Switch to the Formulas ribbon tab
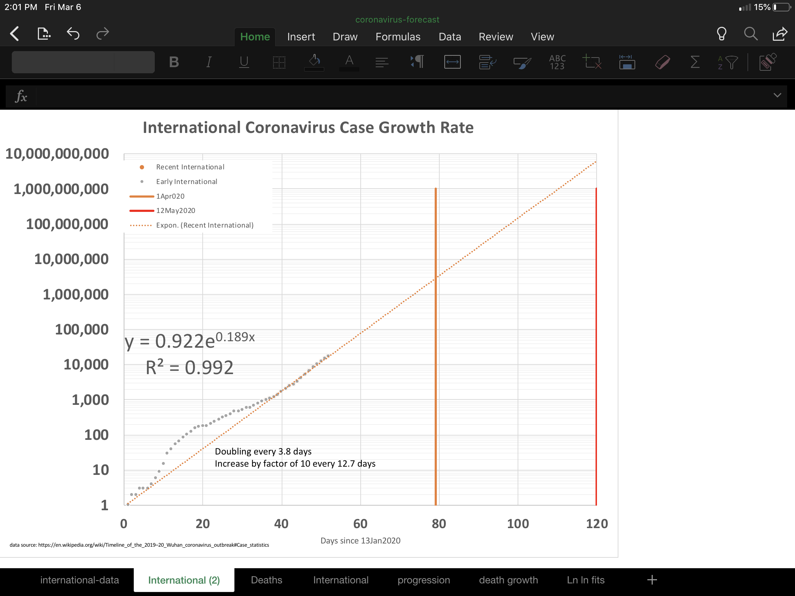The width and height of the screenshot is (795, 596). (397, 37)
